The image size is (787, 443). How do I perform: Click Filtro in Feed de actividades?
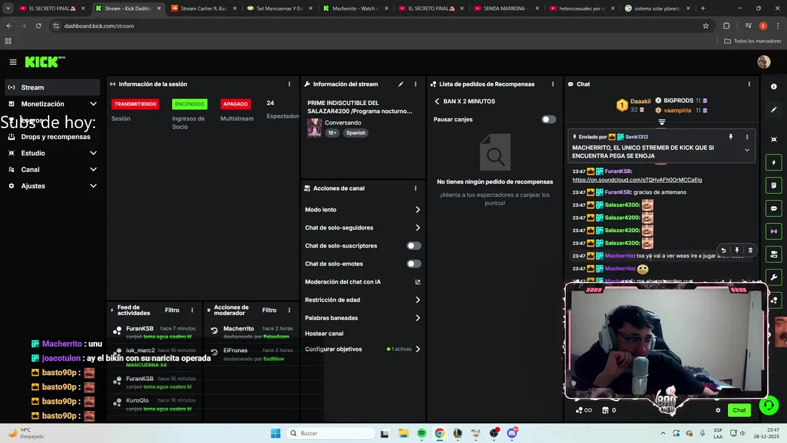pos(172,310)
